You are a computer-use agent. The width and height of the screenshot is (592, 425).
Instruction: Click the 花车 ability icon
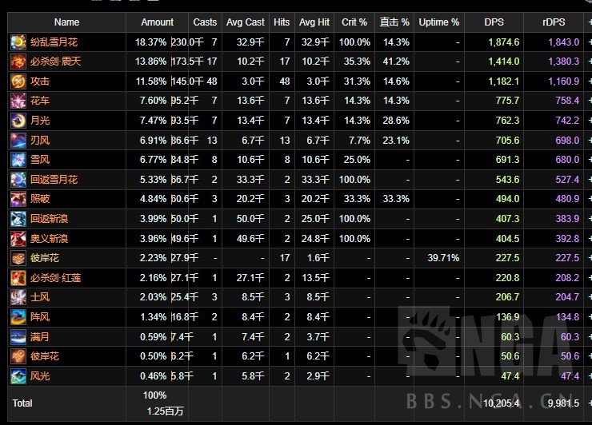18,101
